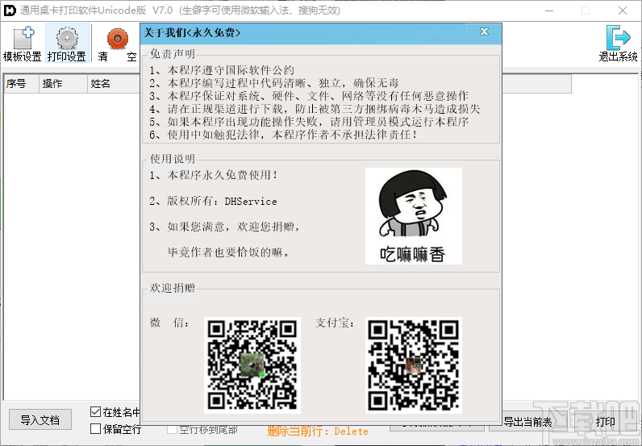Click the line 使用中如触犯法律 in the disclaimer
Viewport: 642px width, 446px height.
pyautogui.click(x=283, y=135)
